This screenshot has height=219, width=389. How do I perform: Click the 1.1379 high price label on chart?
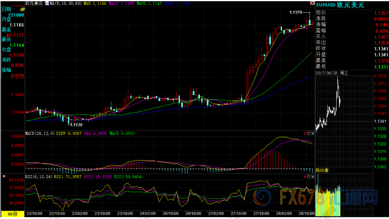coord(296,12)
